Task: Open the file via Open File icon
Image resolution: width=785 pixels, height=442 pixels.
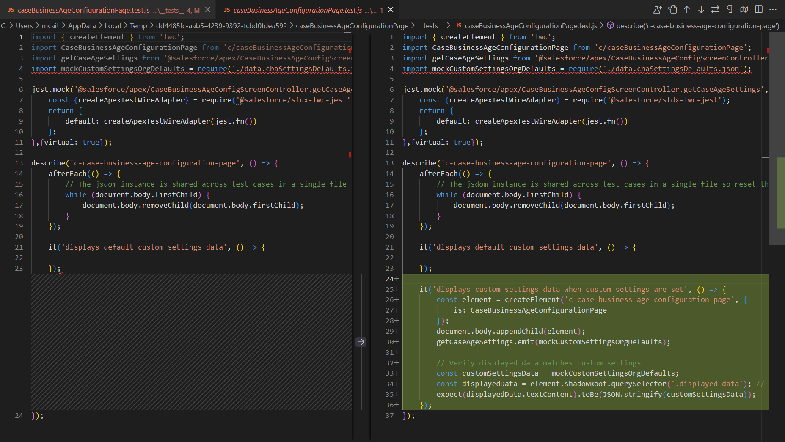Action: click(x=672, y=10)
